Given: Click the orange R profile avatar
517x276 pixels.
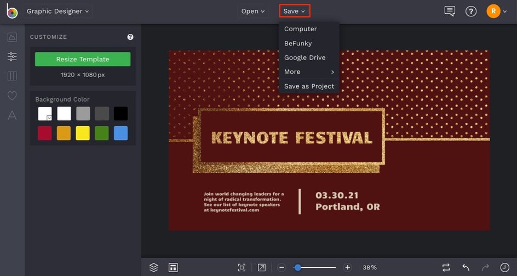Looking at the screenshot, I should coord(493,11).
